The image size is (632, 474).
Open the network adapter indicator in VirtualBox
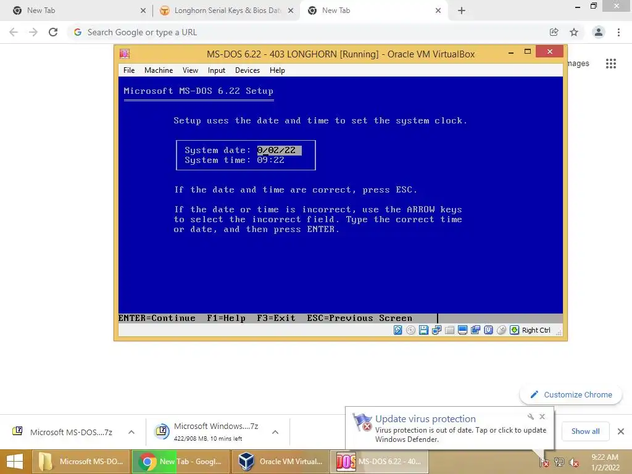pos(436,330)
